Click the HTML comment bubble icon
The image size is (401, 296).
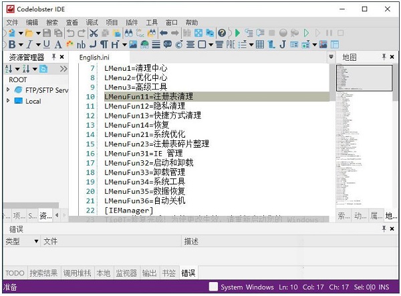coord(168,45)
